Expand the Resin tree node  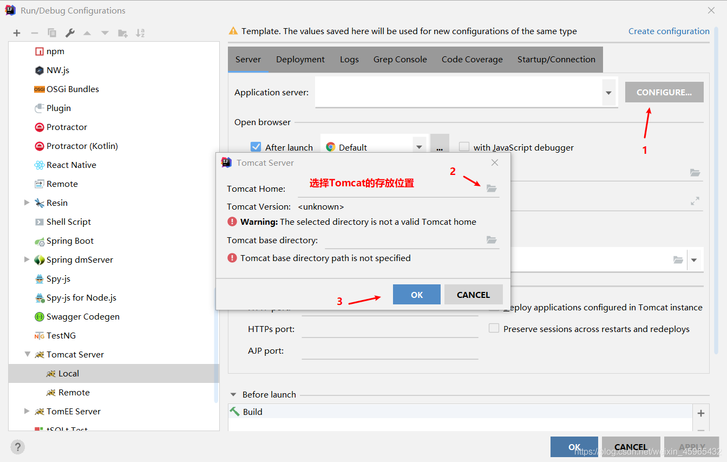(27, 203)
